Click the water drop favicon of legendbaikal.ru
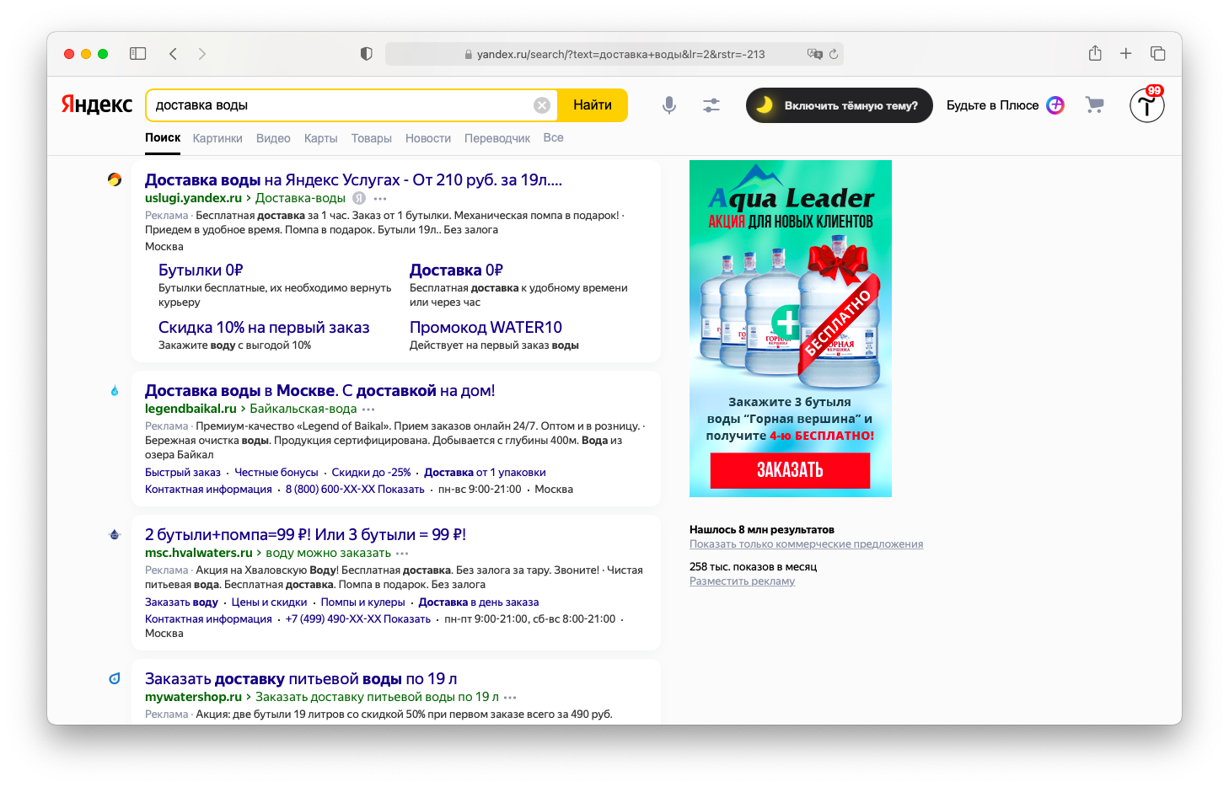Screen dimensions: 1229x787 [115, 391]
